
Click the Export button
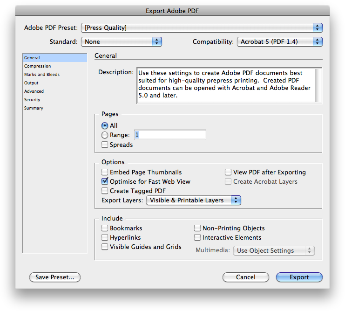[x=299, y=277]
